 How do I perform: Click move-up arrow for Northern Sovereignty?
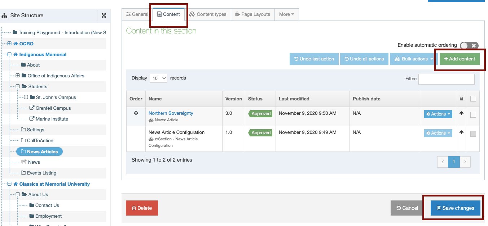461,113
